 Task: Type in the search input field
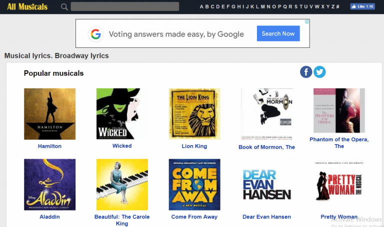pos(125,6)
